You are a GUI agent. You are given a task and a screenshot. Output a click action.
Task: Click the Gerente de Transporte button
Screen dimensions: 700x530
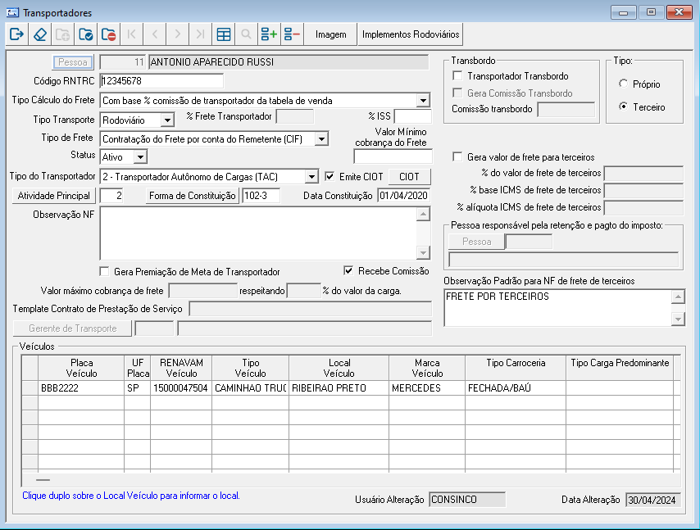coord(72,328)
